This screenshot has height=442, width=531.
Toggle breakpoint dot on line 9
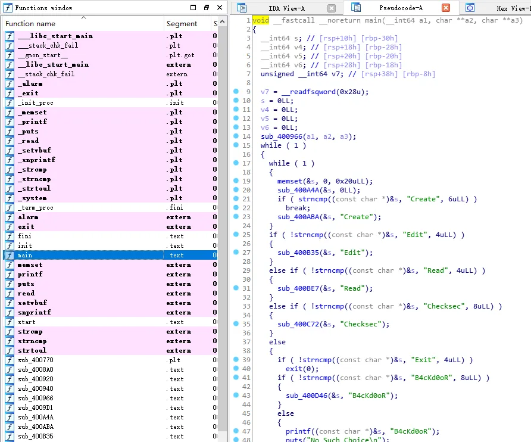(236, 91)
